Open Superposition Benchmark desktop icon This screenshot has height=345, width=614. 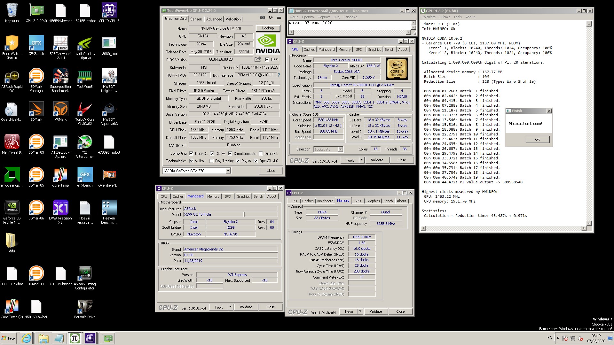(60, 80)
